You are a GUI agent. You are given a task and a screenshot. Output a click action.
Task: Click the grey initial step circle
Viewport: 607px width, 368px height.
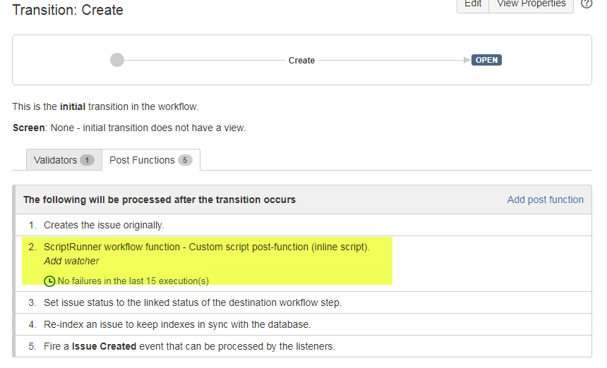(x=117, y=60)
